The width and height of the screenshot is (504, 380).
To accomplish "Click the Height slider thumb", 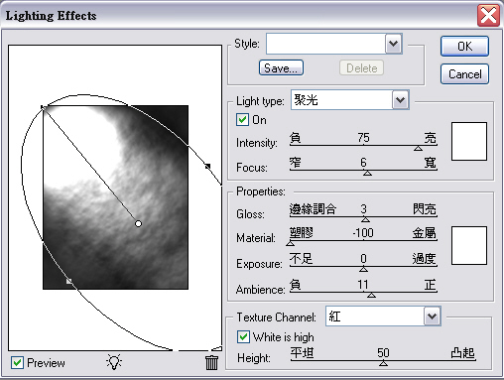I will 383,363.
